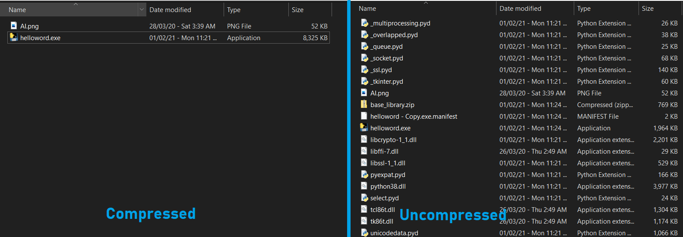This screenshot has width=683, height=237.
Task: Click the 1,964 KB size value
Action: tap(665, 128)
